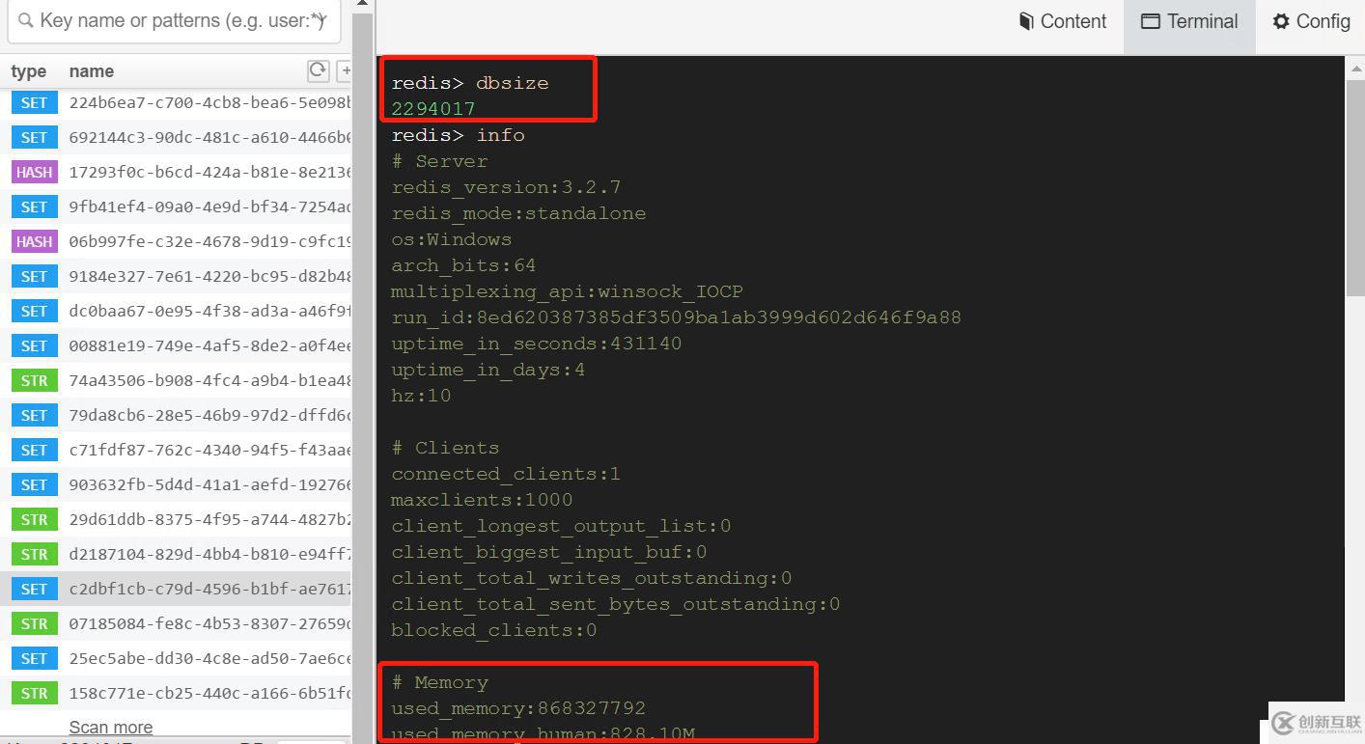Click the maxclients:1000 line
Screen dimensions: 1365x744
point(482,500)
